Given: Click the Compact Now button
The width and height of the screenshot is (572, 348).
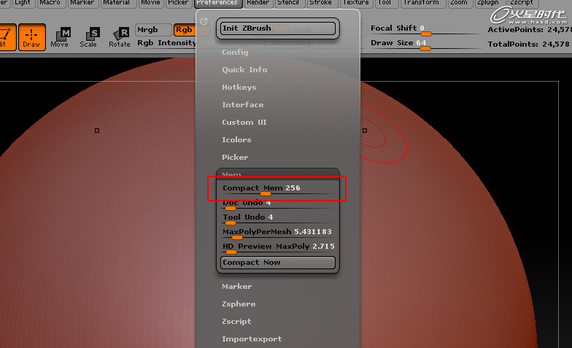Looking at the screenshot, I should point(278,263).
